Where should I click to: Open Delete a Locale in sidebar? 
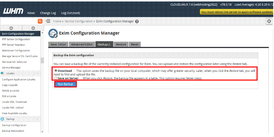click(10, 90)
